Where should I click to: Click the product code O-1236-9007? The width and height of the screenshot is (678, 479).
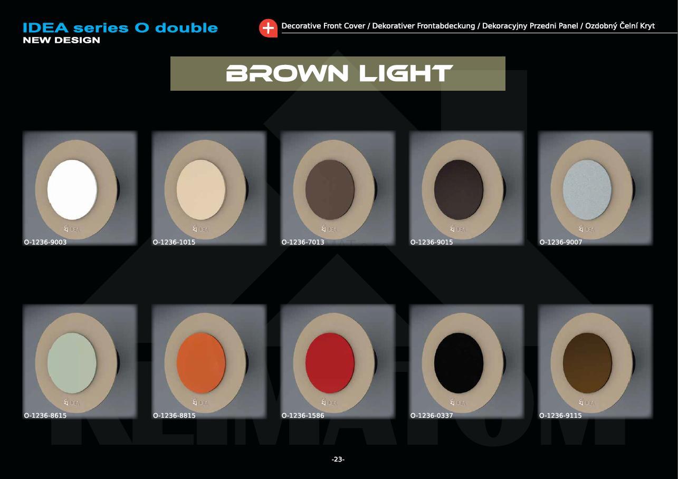pos(560,243)
